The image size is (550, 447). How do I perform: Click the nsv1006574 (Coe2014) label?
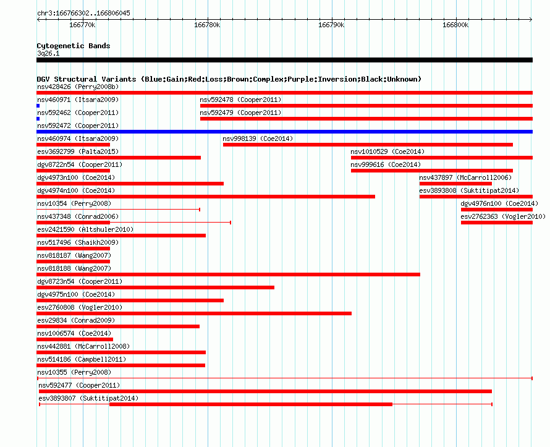click(74, 333)
